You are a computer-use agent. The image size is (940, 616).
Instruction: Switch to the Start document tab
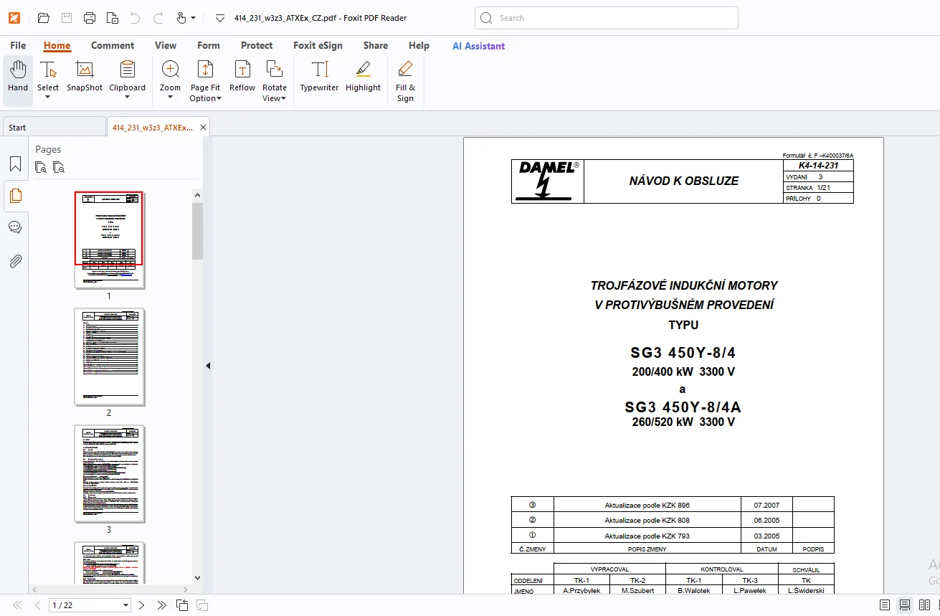coord(53,127)
